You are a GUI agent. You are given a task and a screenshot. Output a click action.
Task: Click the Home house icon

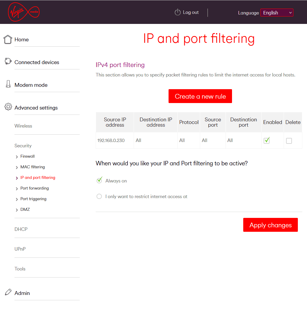[8, 39]
